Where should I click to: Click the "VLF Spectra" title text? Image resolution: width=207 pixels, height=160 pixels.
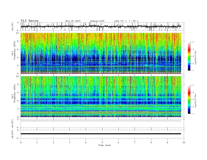[x=30, y=21]
